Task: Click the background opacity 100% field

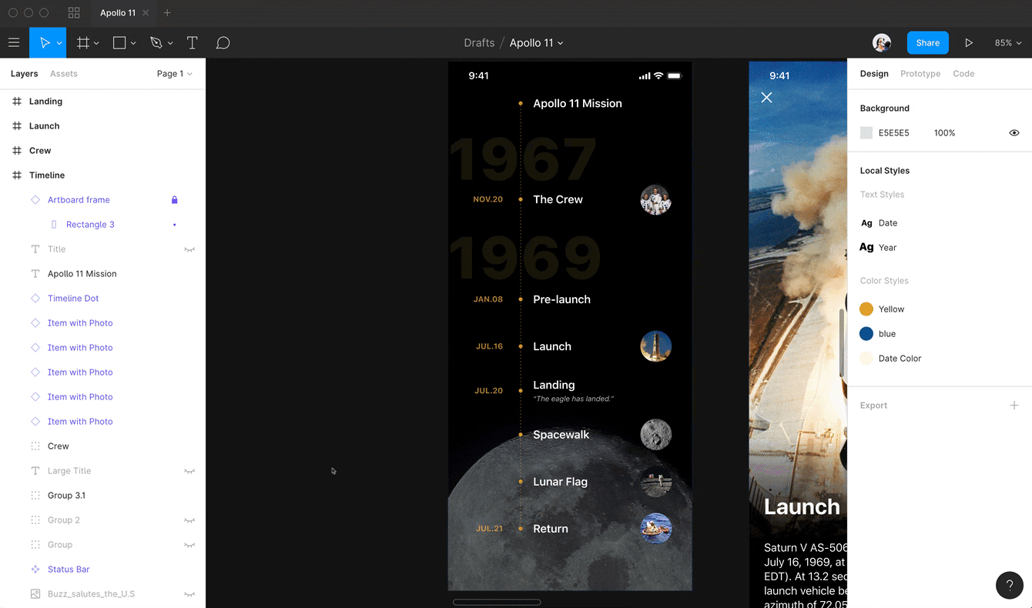Action: (945, 133)
